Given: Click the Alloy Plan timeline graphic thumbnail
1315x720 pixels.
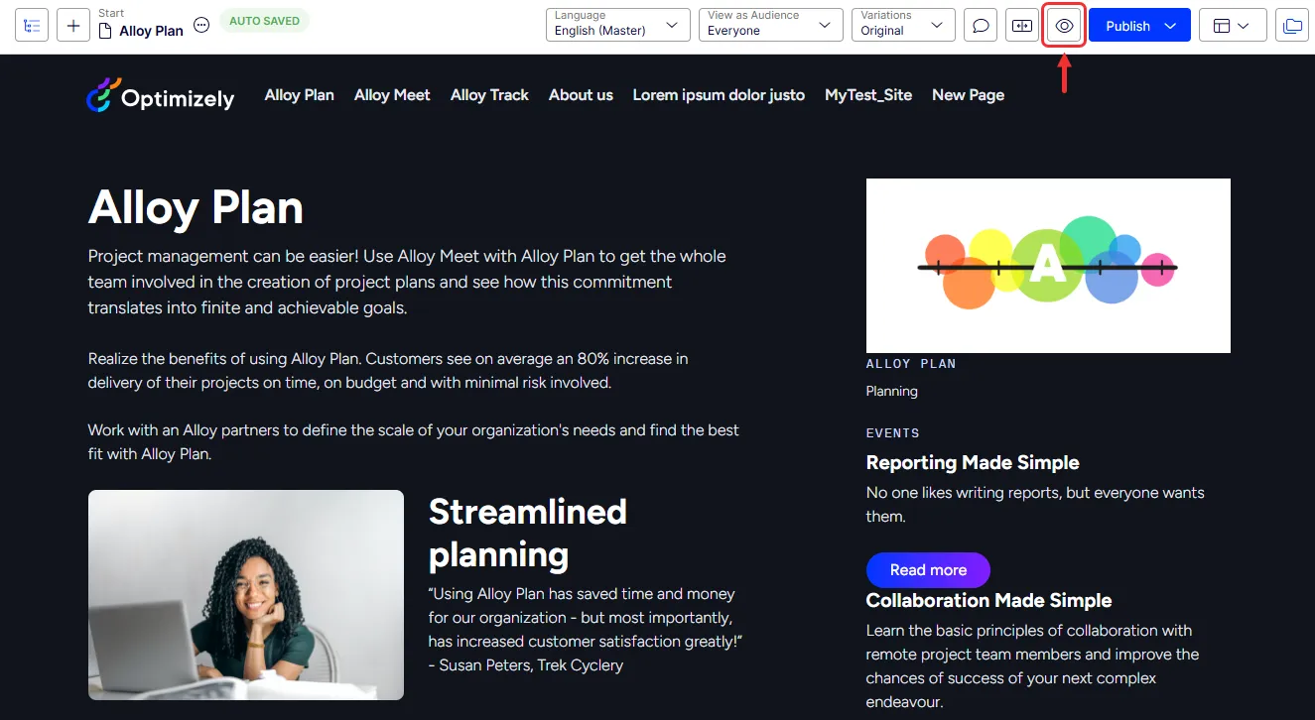Looking at the screenshot, I should [1048, 266].
